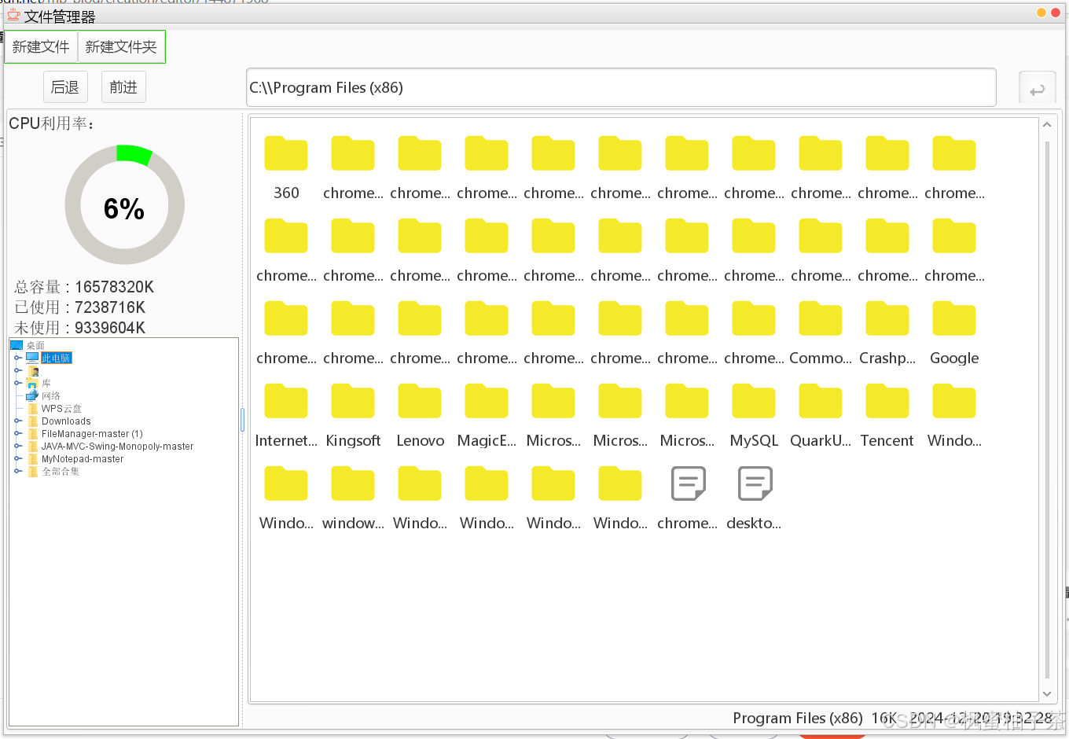The height and width of the screenshot is (739, 1069).
Task: Click the go-to-path return arrow button
Action: [x=1038, y=90]
